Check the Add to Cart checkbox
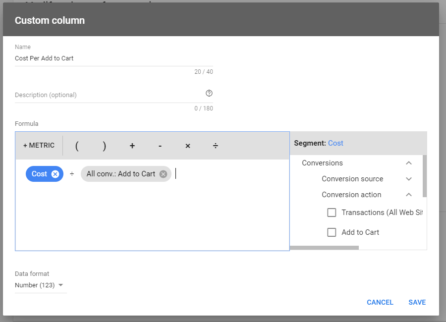Screen dimensions: 446x322 (332, 232)
